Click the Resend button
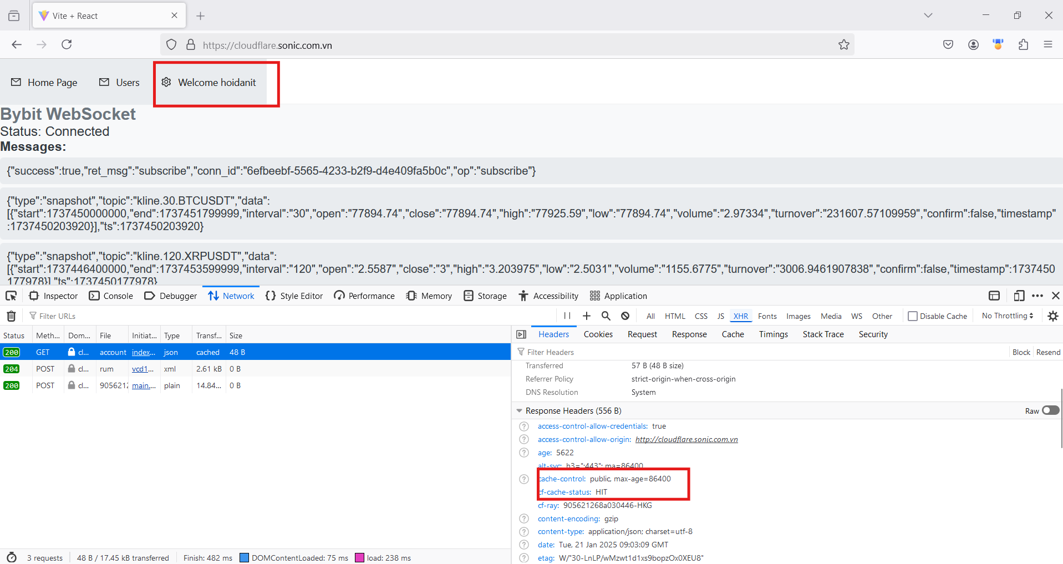This screenshot has height=564, width=1063. point(1048,352)
